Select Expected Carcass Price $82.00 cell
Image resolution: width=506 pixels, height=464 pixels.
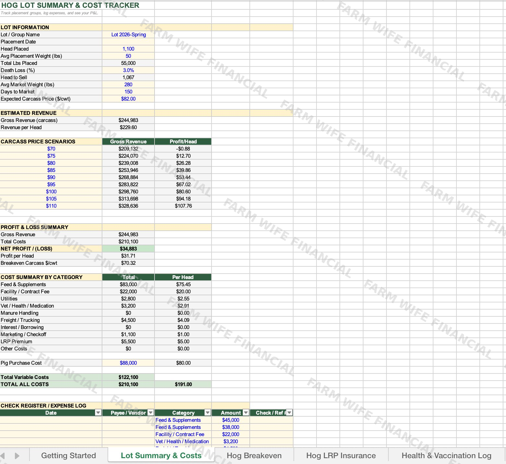128,99
